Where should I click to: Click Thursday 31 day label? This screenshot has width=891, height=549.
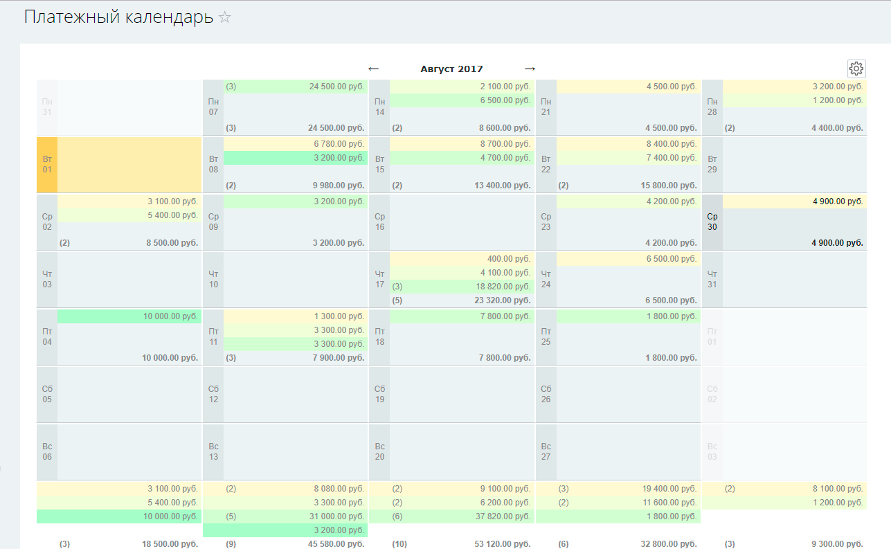pos(712,279)
